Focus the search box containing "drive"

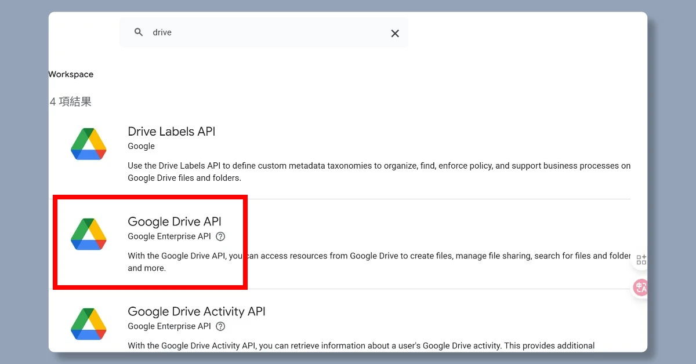tap(264, 32)
